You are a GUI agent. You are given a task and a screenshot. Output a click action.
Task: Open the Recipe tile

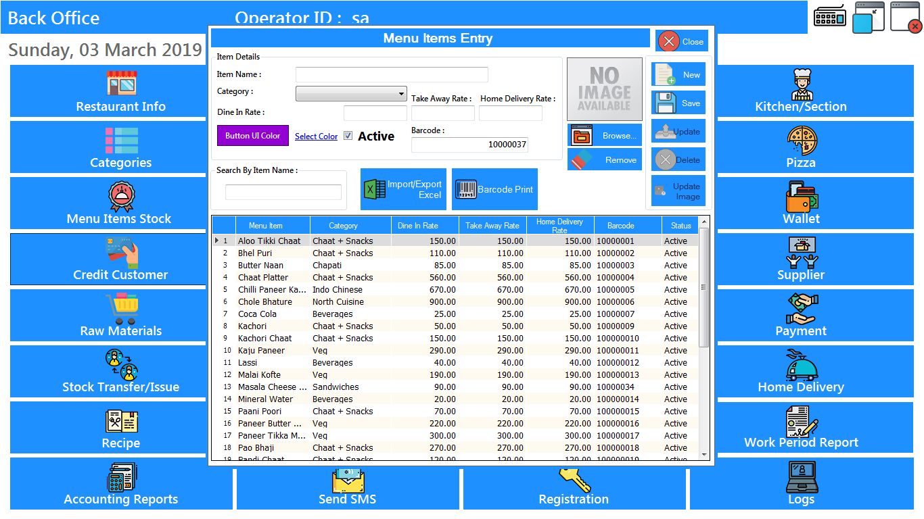coord(108,428)
